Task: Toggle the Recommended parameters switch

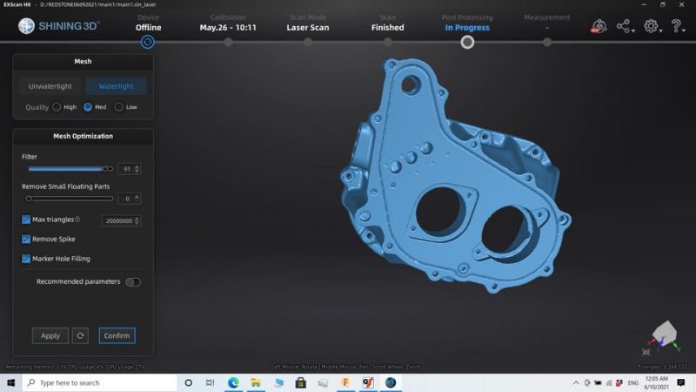Action: point(133,281)
